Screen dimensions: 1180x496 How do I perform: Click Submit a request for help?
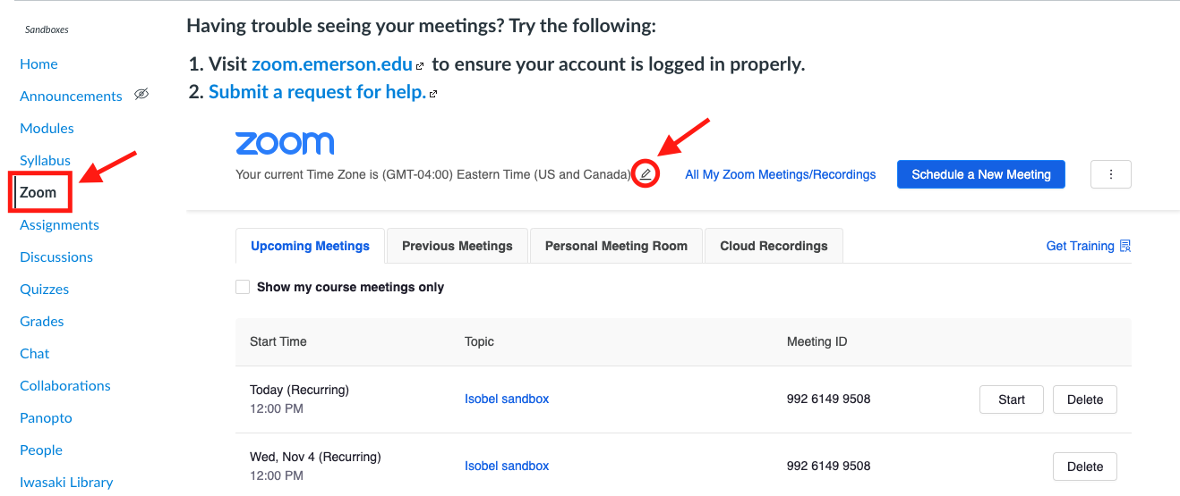pyautogui.click(x=317, y=92)
